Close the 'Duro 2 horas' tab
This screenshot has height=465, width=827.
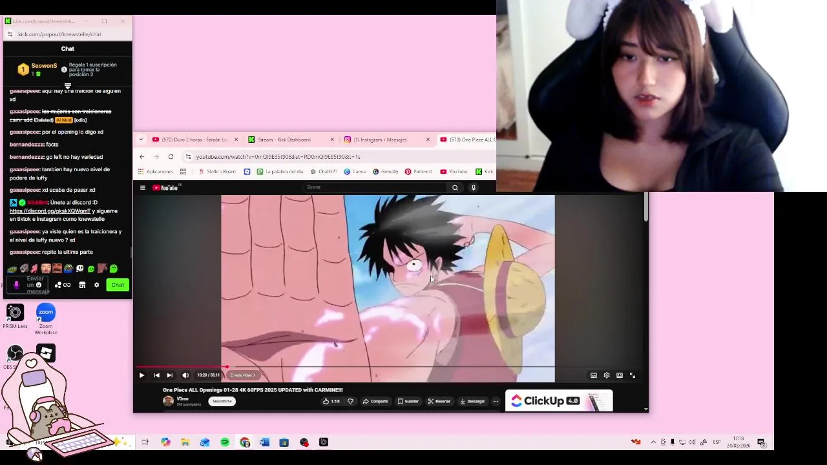coord(236,139)
